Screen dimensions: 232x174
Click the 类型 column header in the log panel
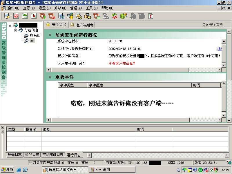point(15,129)
